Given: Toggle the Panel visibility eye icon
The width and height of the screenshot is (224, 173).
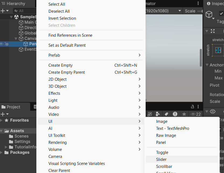Looking at the screenshot, I should tap(2, 44).
